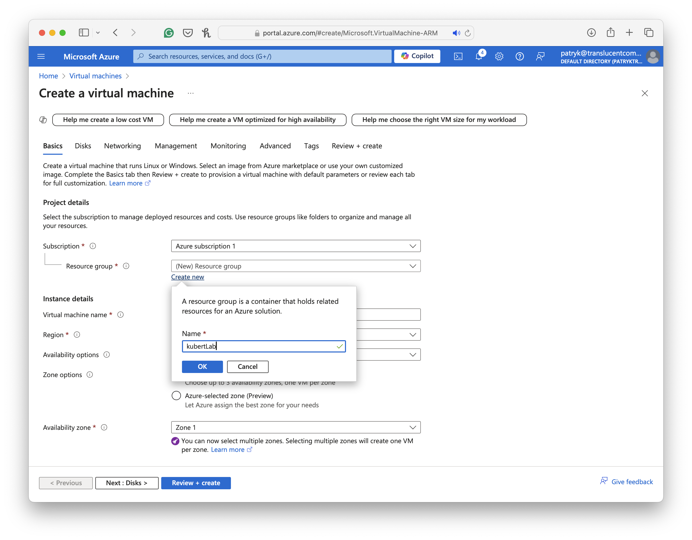The image size is (692, 540).
Task: Switch to the Networking tab
Action: point(122,146)
